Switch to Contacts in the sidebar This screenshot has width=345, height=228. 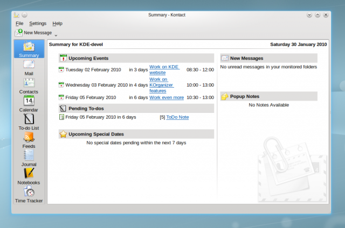29,85
